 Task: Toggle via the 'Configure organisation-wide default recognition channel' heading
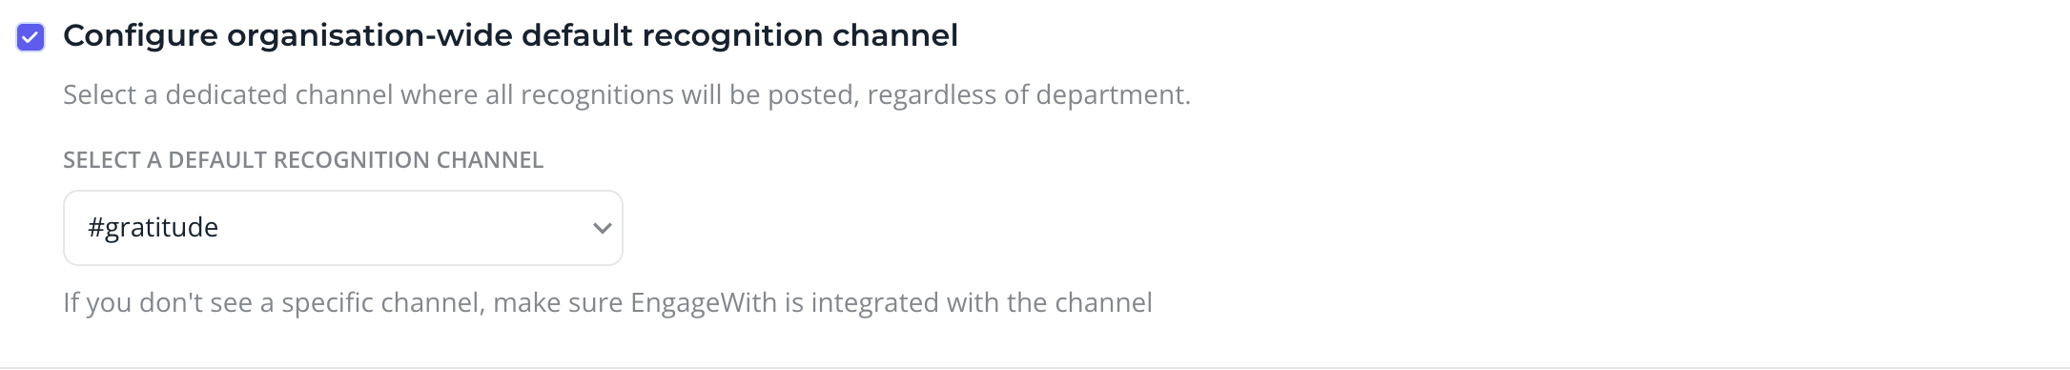[510, 36]
